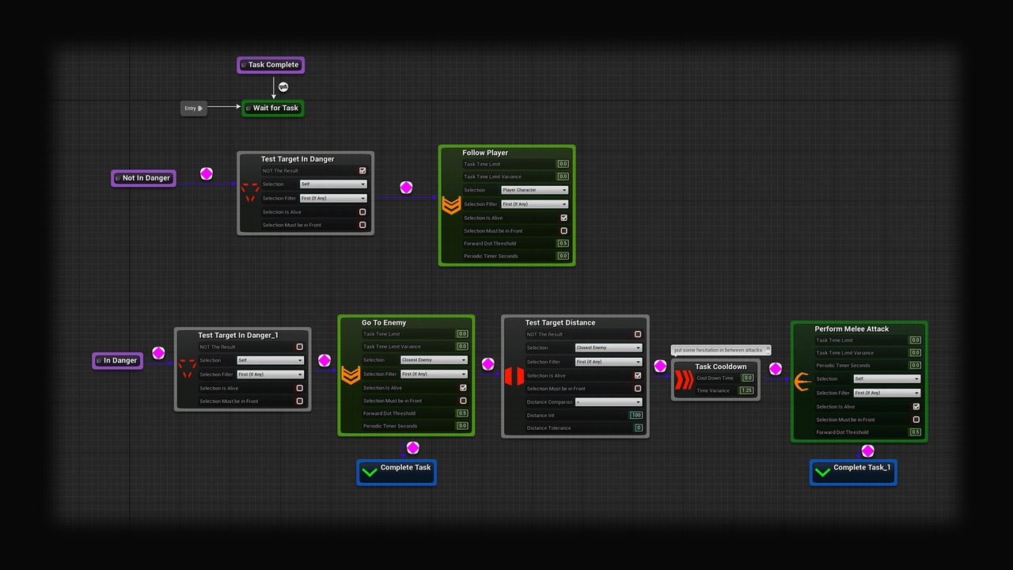
Task: Open the Closest Enemy dropdown on Go To Enemy
Action: point(434,359)
